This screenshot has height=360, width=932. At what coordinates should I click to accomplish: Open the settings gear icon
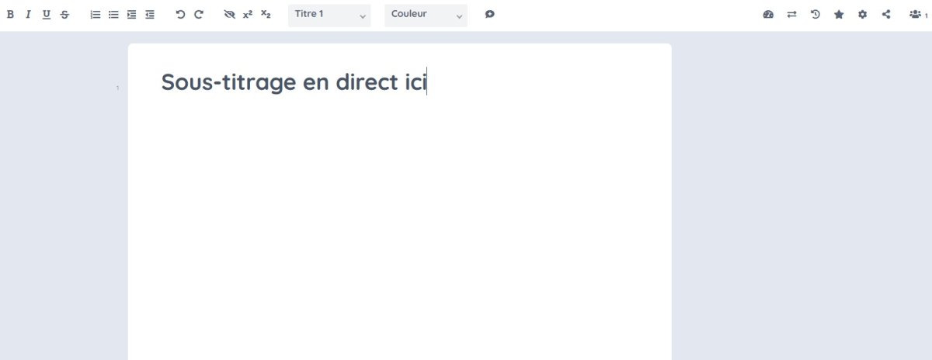pos(862,15)
